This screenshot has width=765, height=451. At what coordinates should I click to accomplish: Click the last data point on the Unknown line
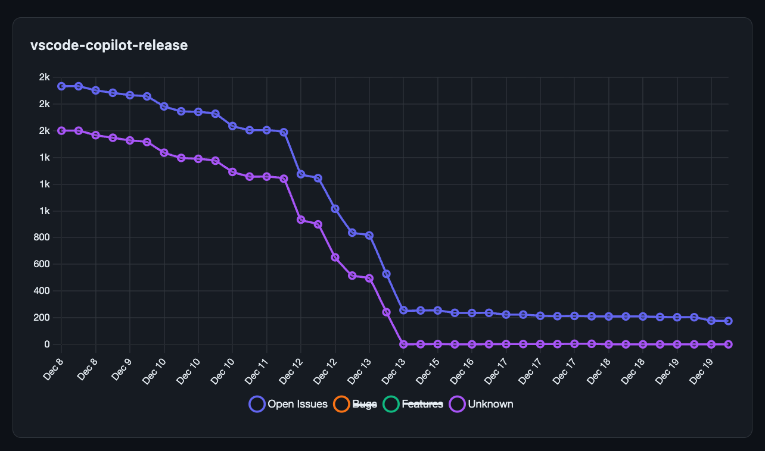pyautogui.click(x=728, y=344)
